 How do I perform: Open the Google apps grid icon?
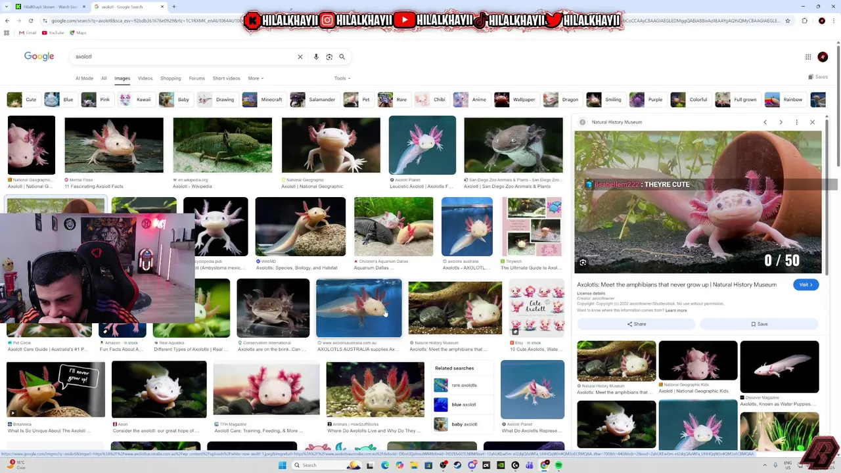point(808,57)
